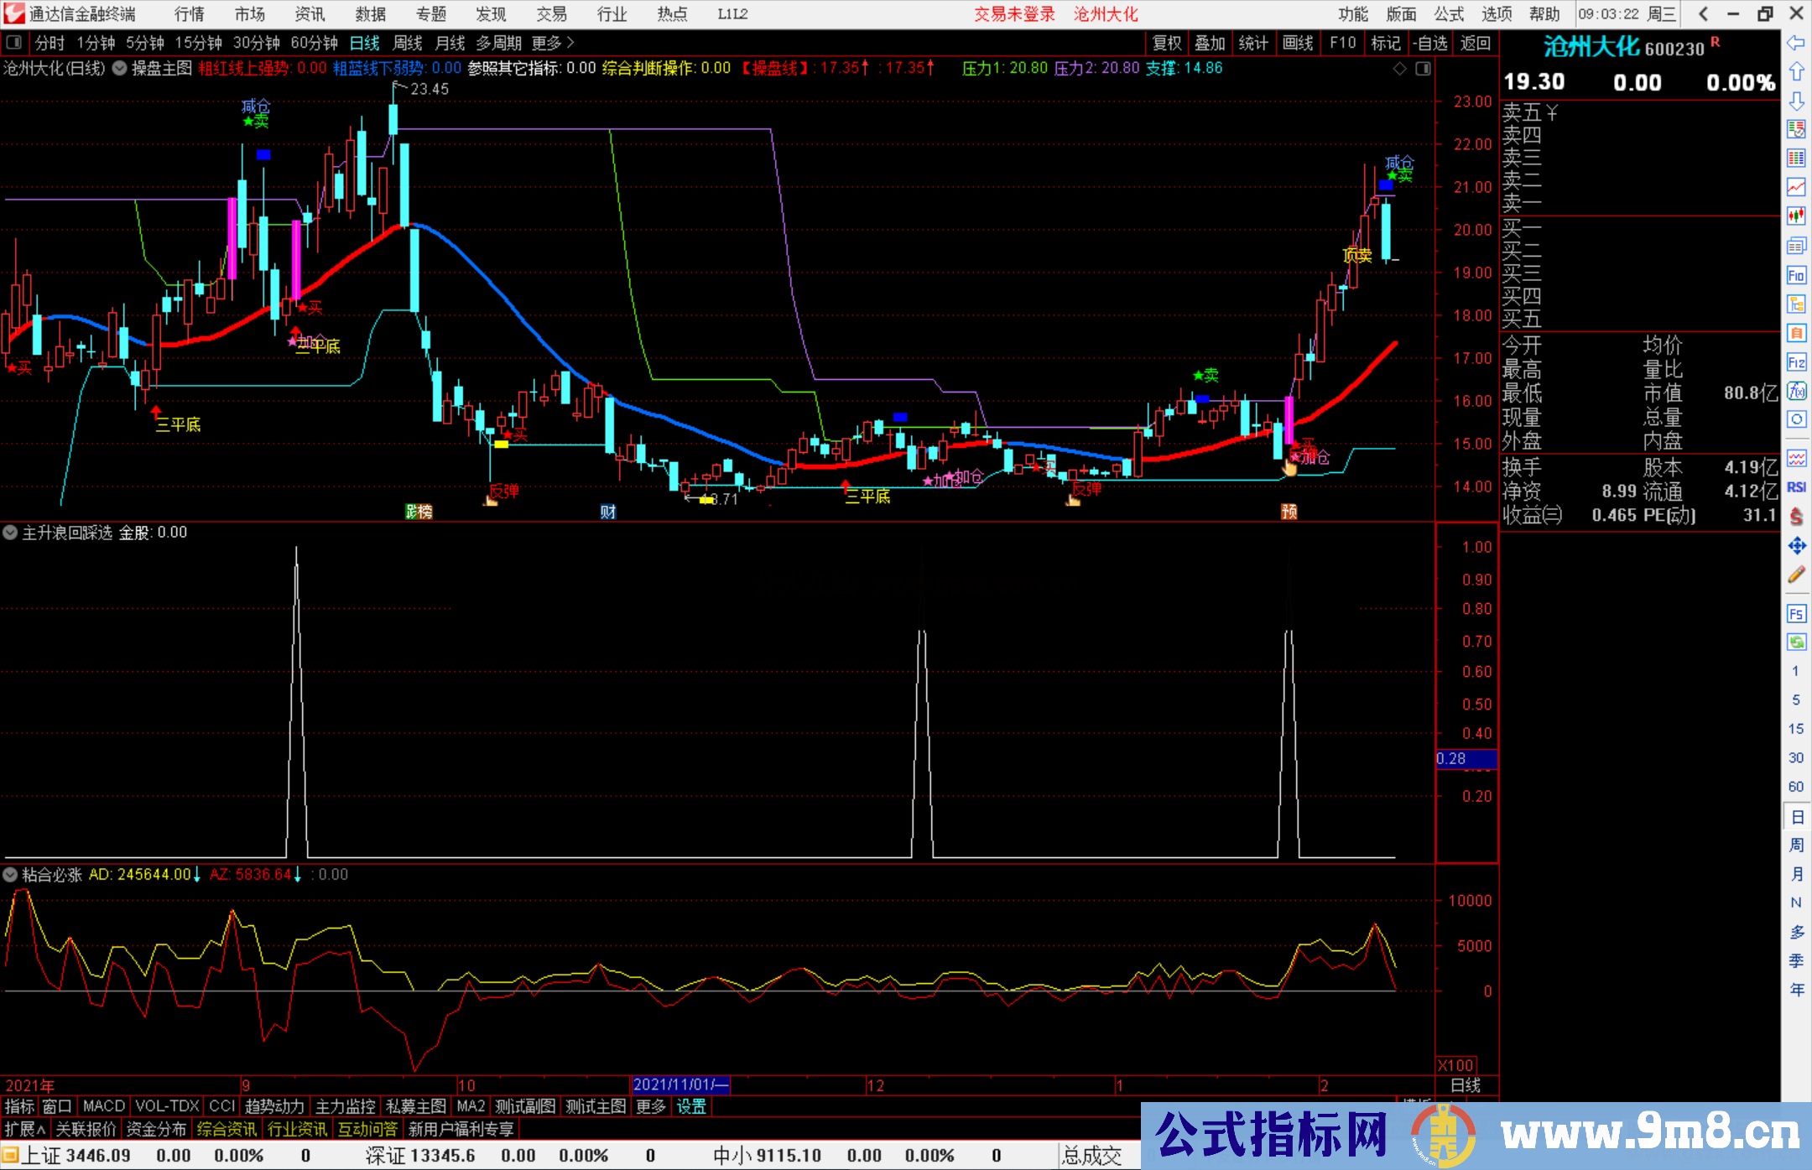Click the f(x) formula icon in sidebar
This screenshot has width=1812, height=1170.
click(1796, 391)
